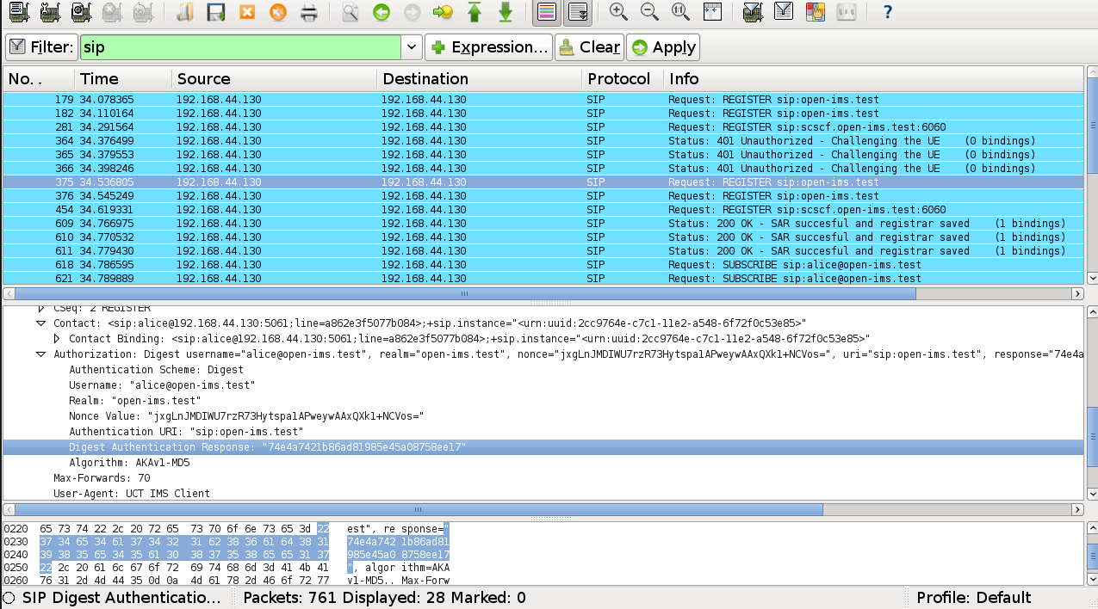Viewport: 1098px width, 609px height.
Task: Click the greyed stop capture icon
Action: [113, 12]
